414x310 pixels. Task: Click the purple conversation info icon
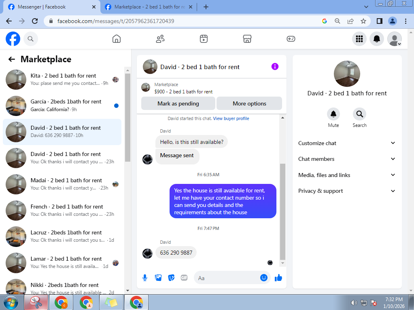[x=275, y=66]
